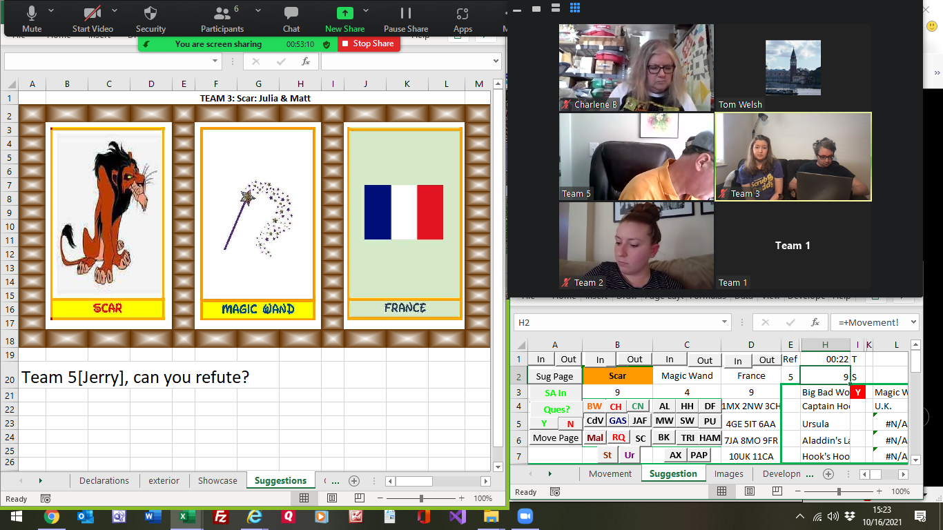Click zoom in plus on left Excel status bar
This screenshot has width=943, height=530.
tap(461, 498)
